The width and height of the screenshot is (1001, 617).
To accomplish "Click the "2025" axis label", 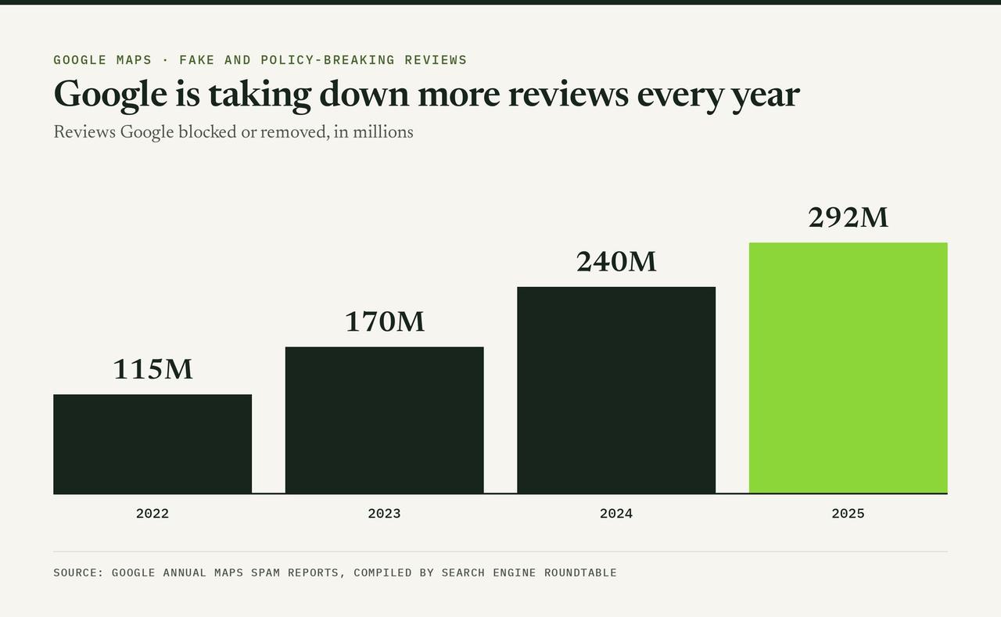I will pos(849,514).
